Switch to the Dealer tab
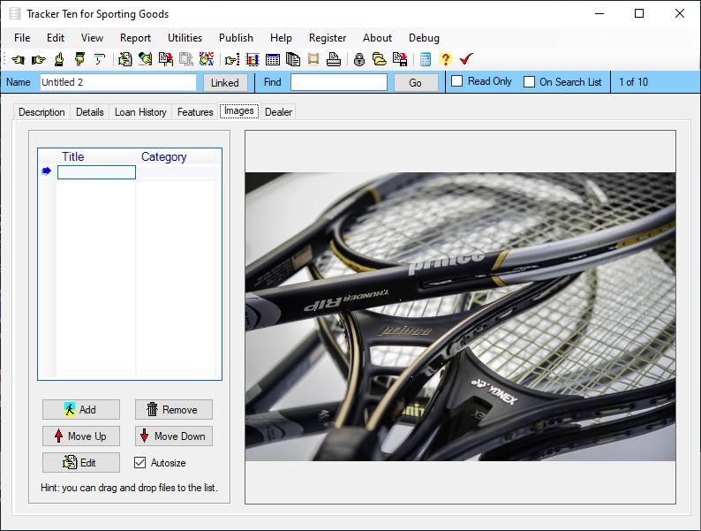701x531 pixels. 278,112
